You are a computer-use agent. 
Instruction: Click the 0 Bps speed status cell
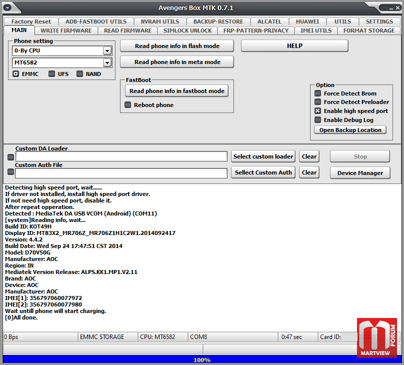(40, 337)
